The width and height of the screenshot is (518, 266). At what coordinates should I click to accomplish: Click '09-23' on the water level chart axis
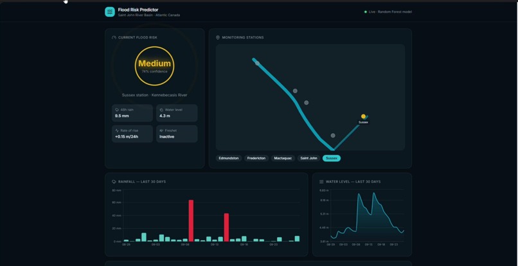pos(394,245)
